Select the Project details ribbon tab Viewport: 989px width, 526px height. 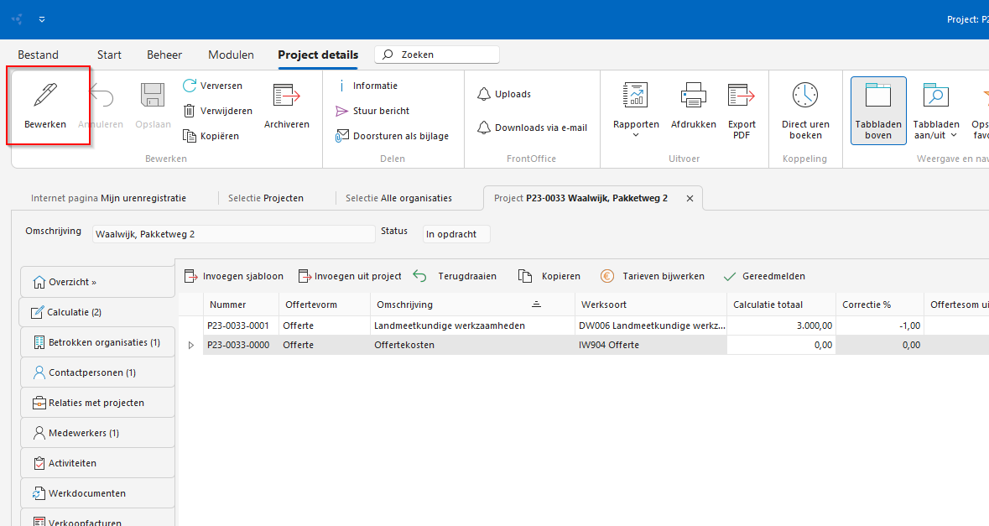click(x=318, y=55)
